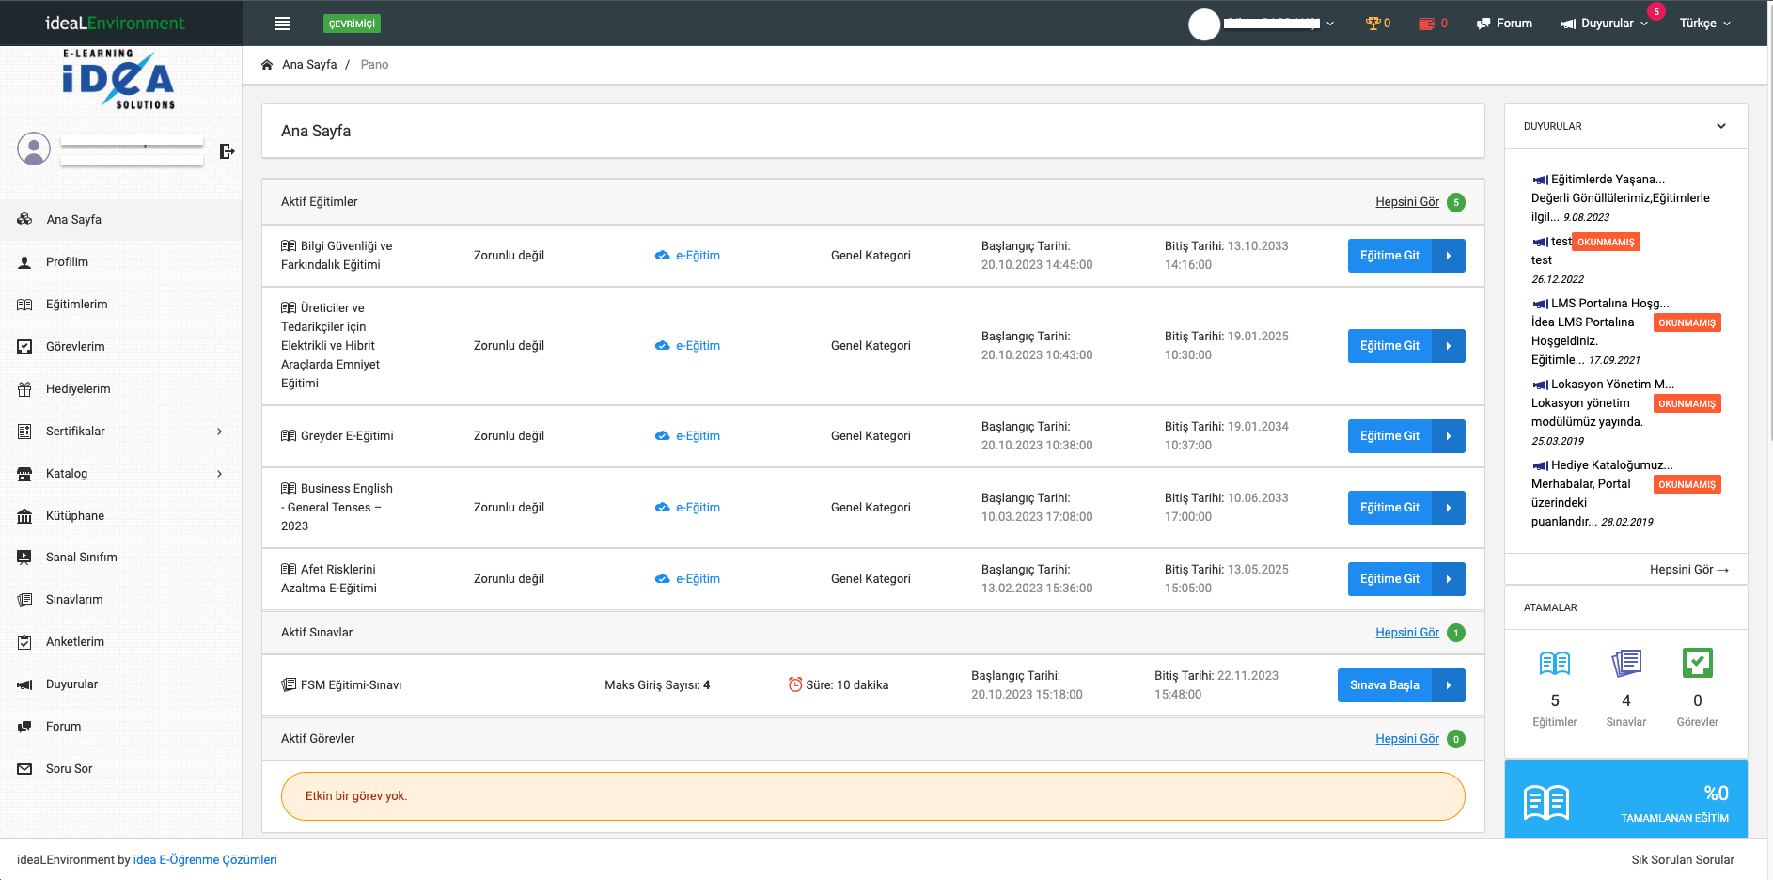Click the trophy points icon
Image resolution: width=1773 pixels, height=880 pixels.
coord(1373,24)
